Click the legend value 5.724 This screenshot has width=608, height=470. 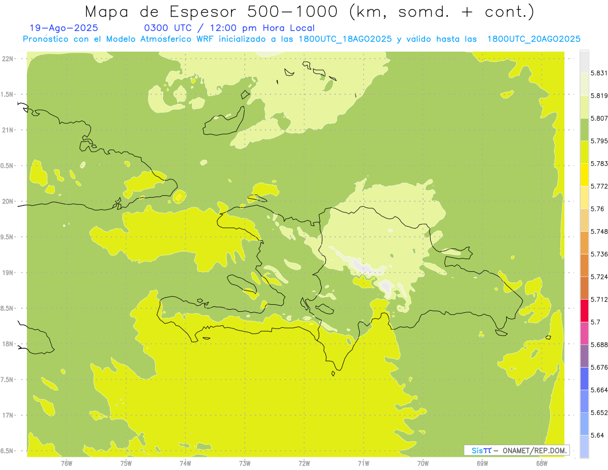[x=599, y=277]
